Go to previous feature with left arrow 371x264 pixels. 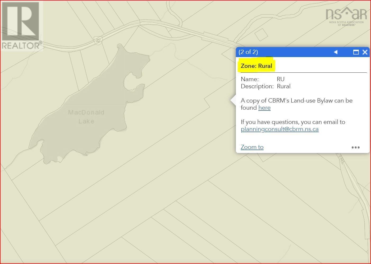pyautogui.click(x=336, y=52)
